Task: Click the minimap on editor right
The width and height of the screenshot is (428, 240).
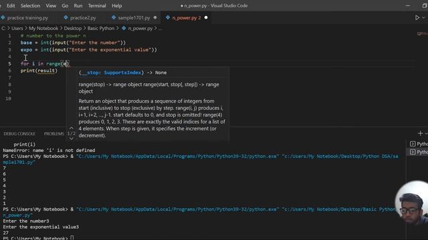Action: [422, 34]
